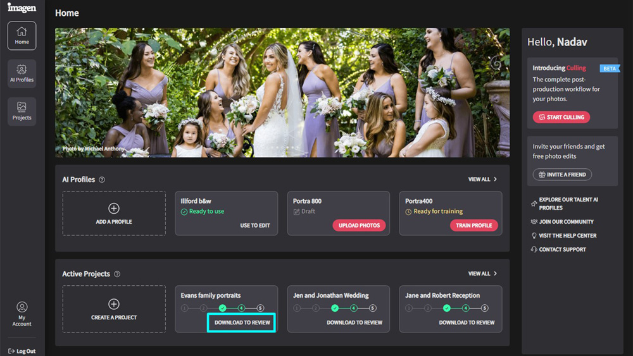Screen dimensions: 633x356
Task: Click step 4 on Jen and Jonathan Wedding progress
Action: tap(354, 308)
